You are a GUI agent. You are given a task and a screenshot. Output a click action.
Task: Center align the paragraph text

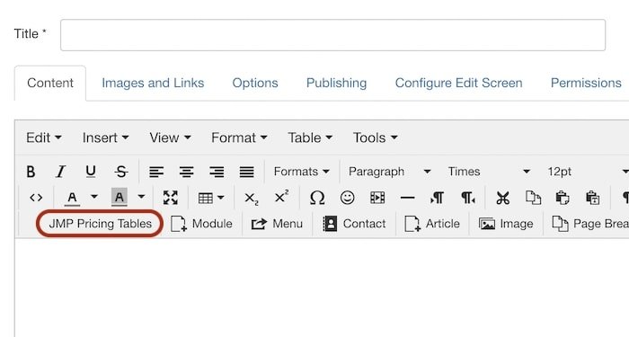pos(187,172)
